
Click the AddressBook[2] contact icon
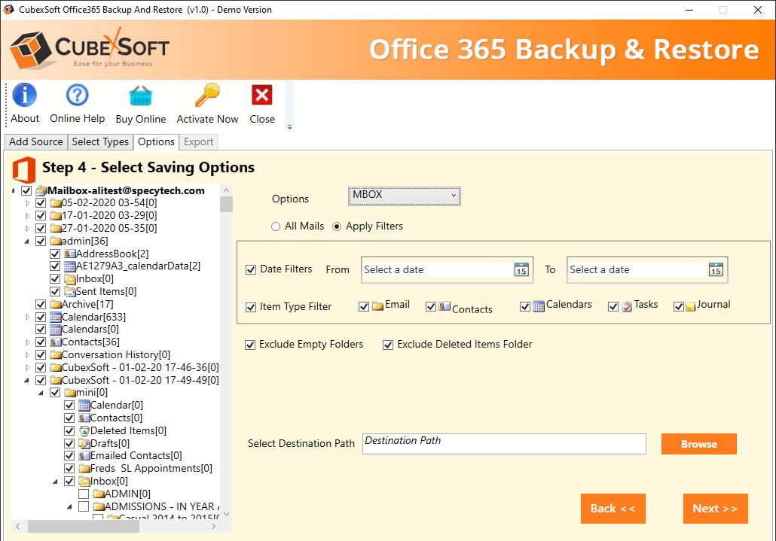click(x=70, y=254)
